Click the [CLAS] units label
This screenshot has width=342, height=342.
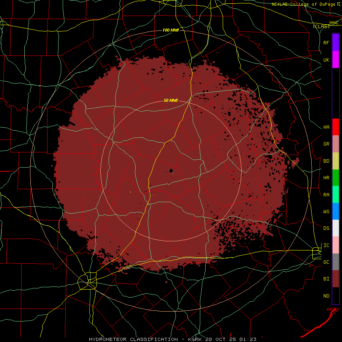tap(321, 26)
